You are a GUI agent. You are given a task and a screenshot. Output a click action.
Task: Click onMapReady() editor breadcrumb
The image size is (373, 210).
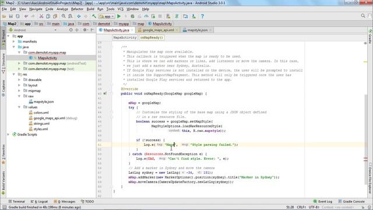pos(152,37)
